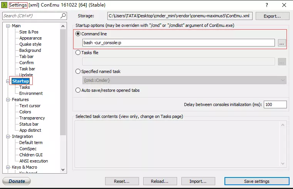This screenshot has height=189, width=293.
Task: Click the Export... button
Action: 272,16
